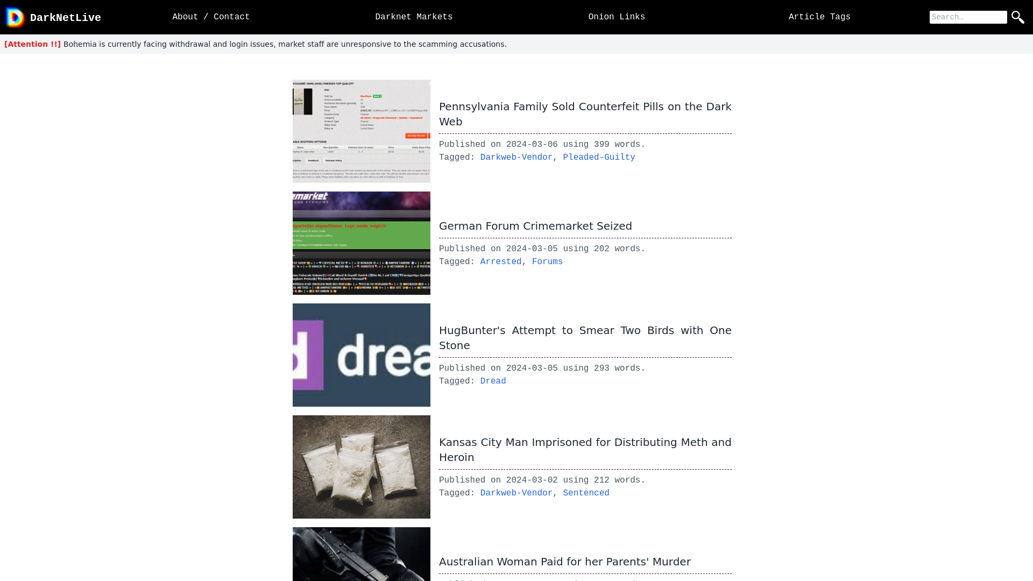Select the Pleaded-Guilty tag link
Screen dimensions: 1033x581
pos(599,158)
